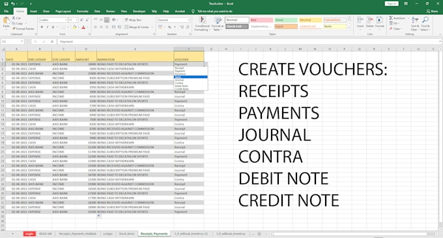Center text horizontally

click(x=101, y=27)
